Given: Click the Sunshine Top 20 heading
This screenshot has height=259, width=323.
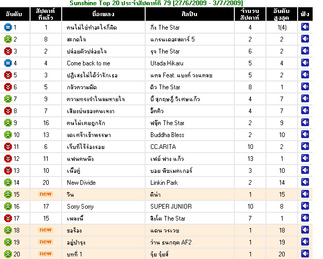Looking at the screenshot, I should [x=156, y=3].
